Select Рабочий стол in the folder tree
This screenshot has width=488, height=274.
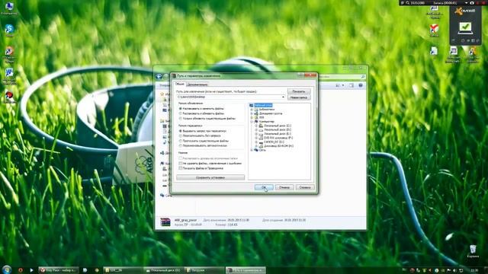(263, 105)
